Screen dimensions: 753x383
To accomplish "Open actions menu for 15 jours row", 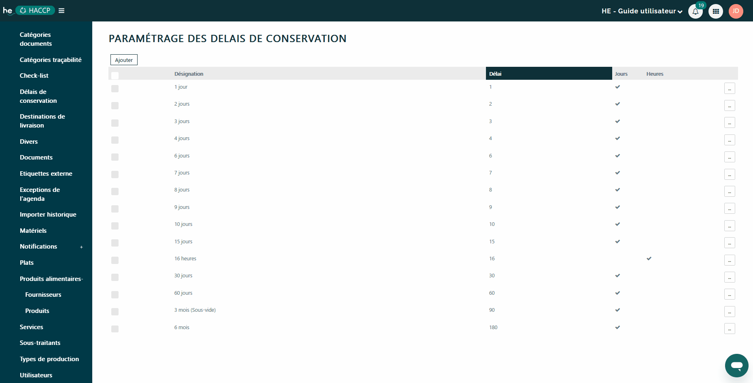I will point(730,243).
